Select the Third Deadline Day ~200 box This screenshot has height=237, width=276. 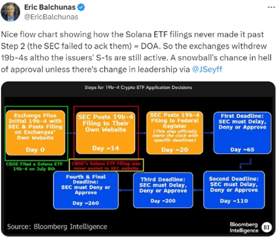point(163,190)
